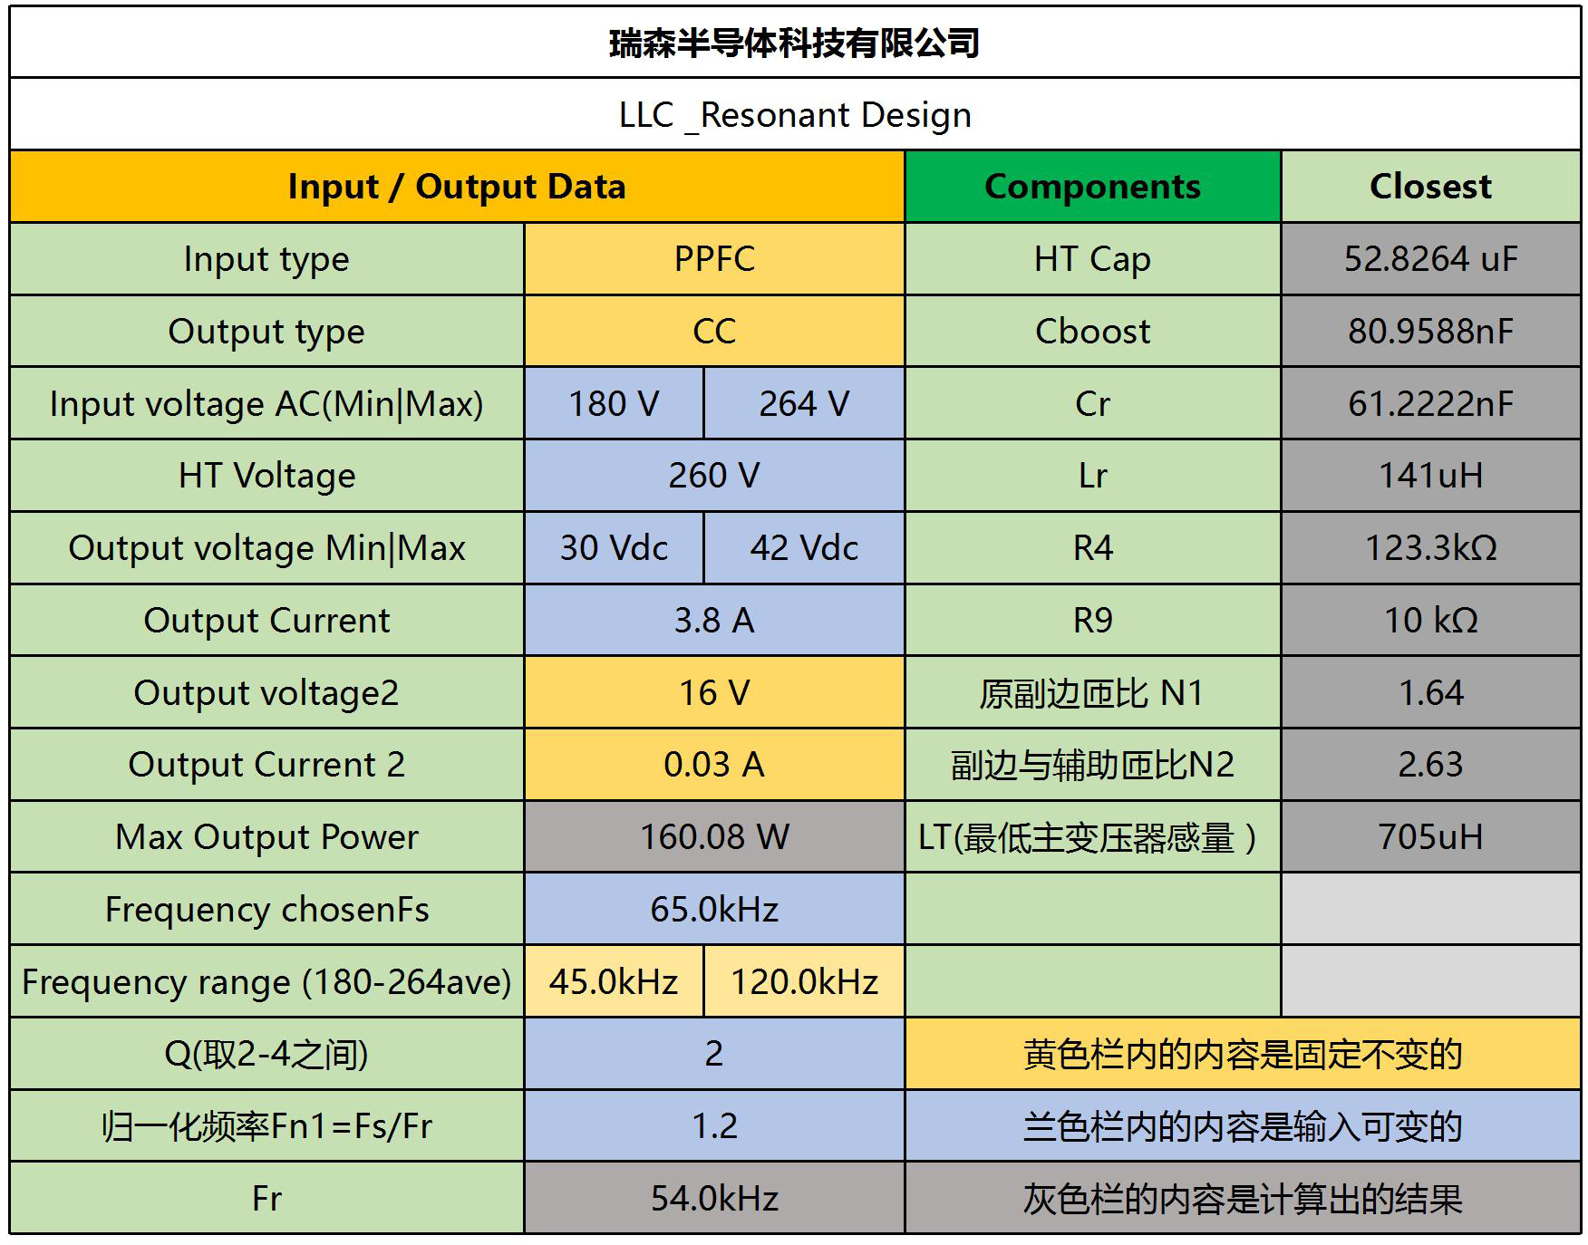This screenshot has height=1245, width=1588.
Task: Click the "65.0kHz" frequency value
Action: 714,910
